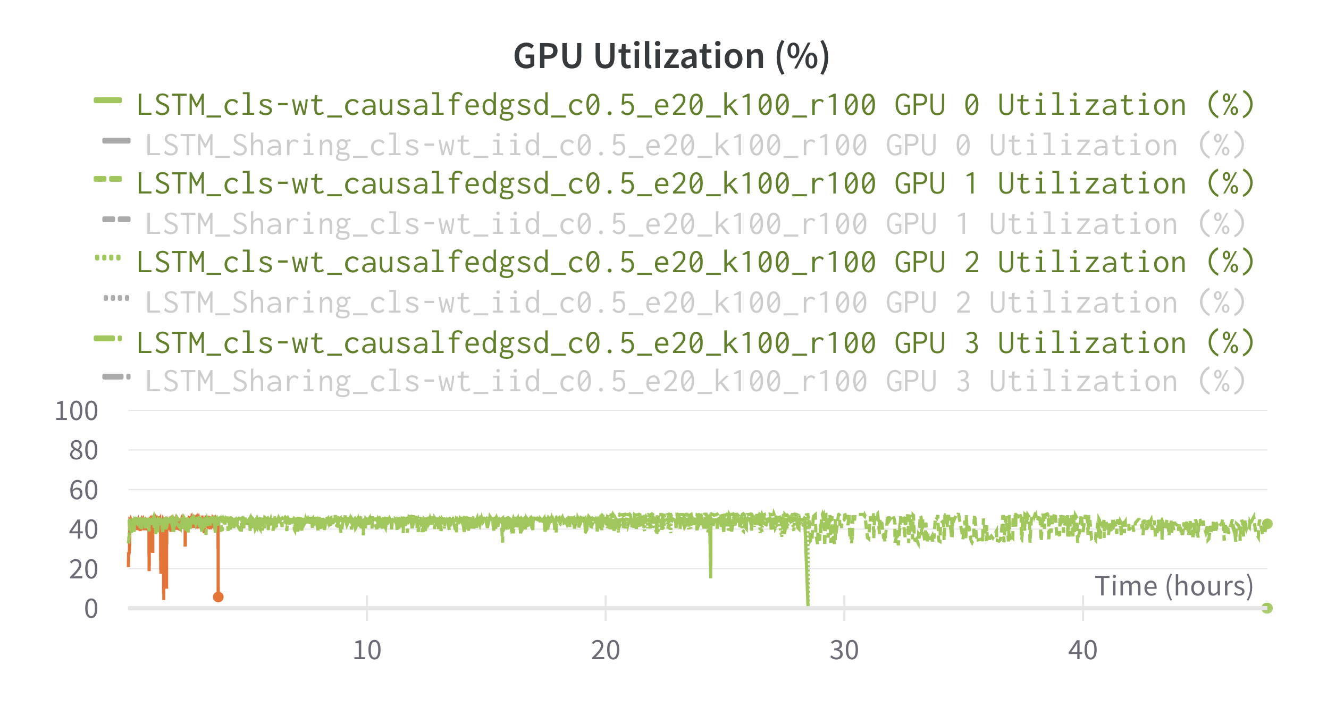
Task: Click the dashed green GPU 1 legend line swatch
Action: pos(107,179)
